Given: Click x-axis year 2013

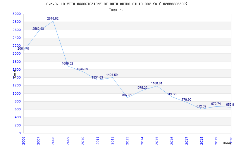Looking at the screenshot, I should tap(127, 141).
